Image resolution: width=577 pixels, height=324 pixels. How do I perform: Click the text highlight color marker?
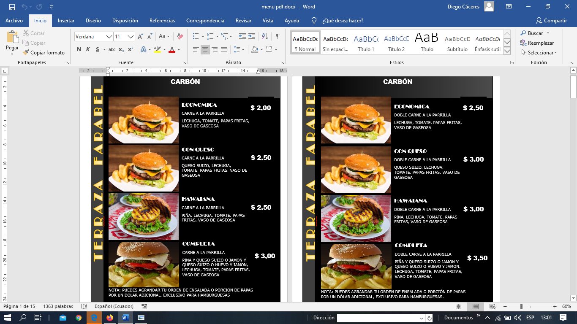[x=157, y=49]
